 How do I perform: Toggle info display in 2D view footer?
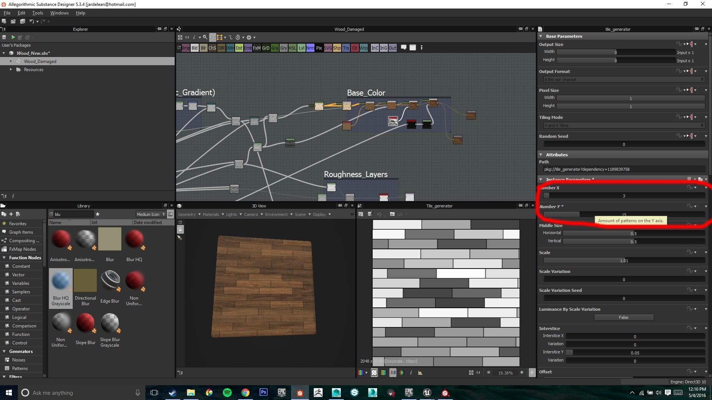(x=411, y=373)
